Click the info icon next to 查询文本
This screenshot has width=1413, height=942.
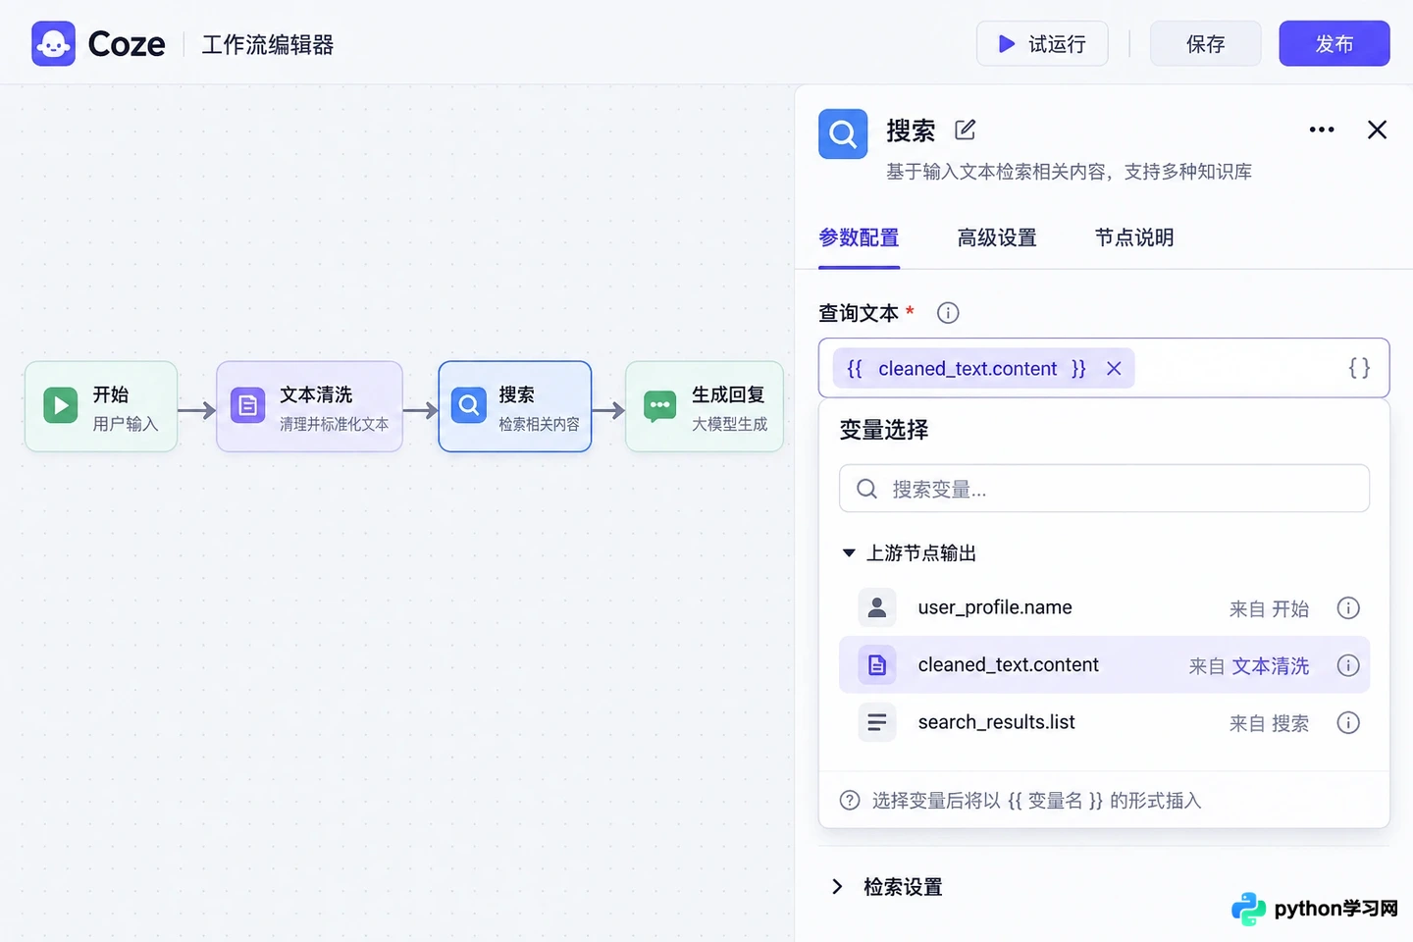[x=948, y=313]
